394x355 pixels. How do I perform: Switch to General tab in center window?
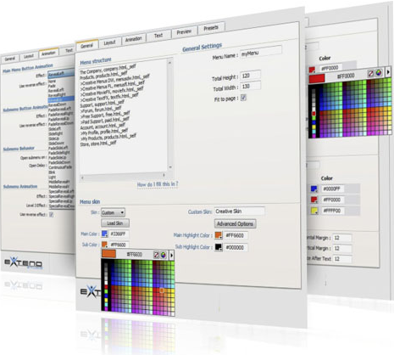coord(86,46)
